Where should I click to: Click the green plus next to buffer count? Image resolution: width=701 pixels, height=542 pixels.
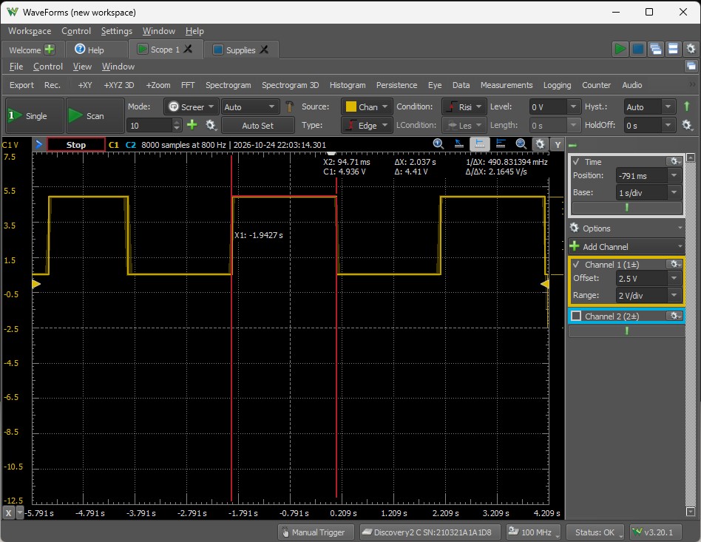tap(192, 125)
